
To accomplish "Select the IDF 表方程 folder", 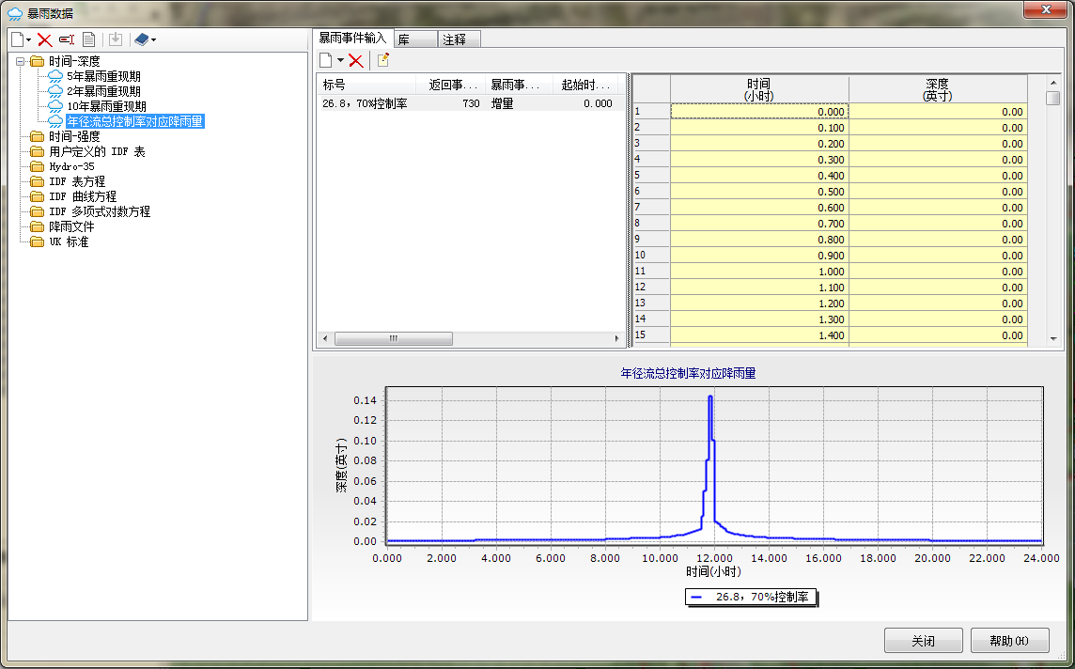I will [x=77, y=181].
